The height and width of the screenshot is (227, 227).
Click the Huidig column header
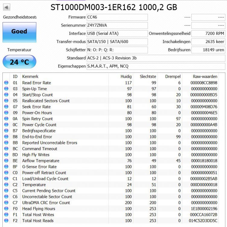126,77
